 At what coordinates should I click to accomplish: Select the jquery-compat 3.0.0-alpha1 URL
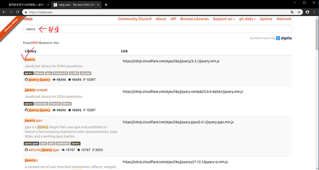[x=183, y=92]
